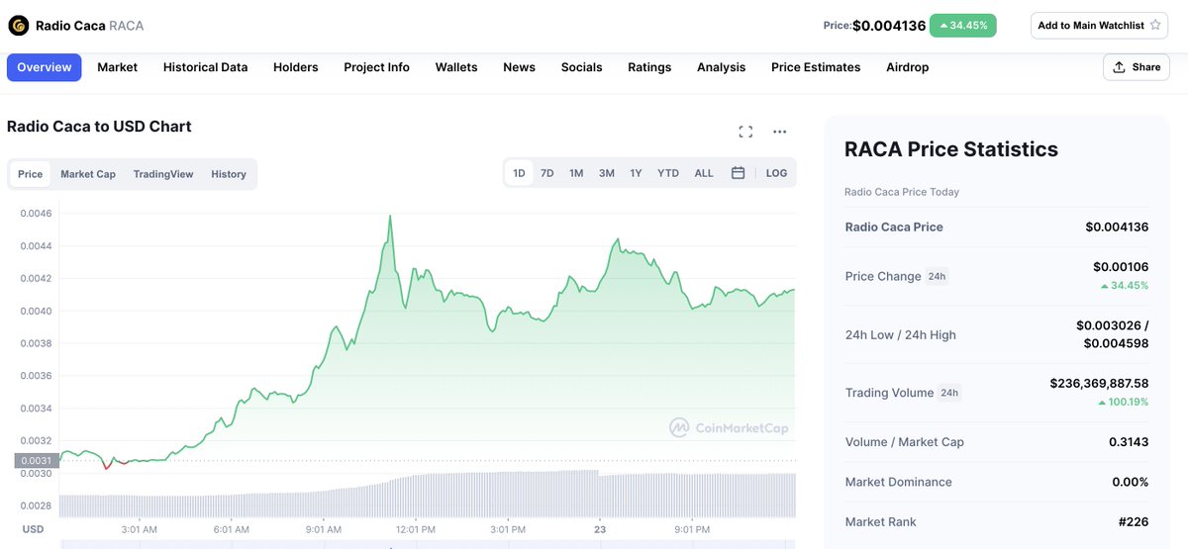This screenshot has width=1188, height=549.
Task: Select the YTD time range
Action: pos(668,173)
